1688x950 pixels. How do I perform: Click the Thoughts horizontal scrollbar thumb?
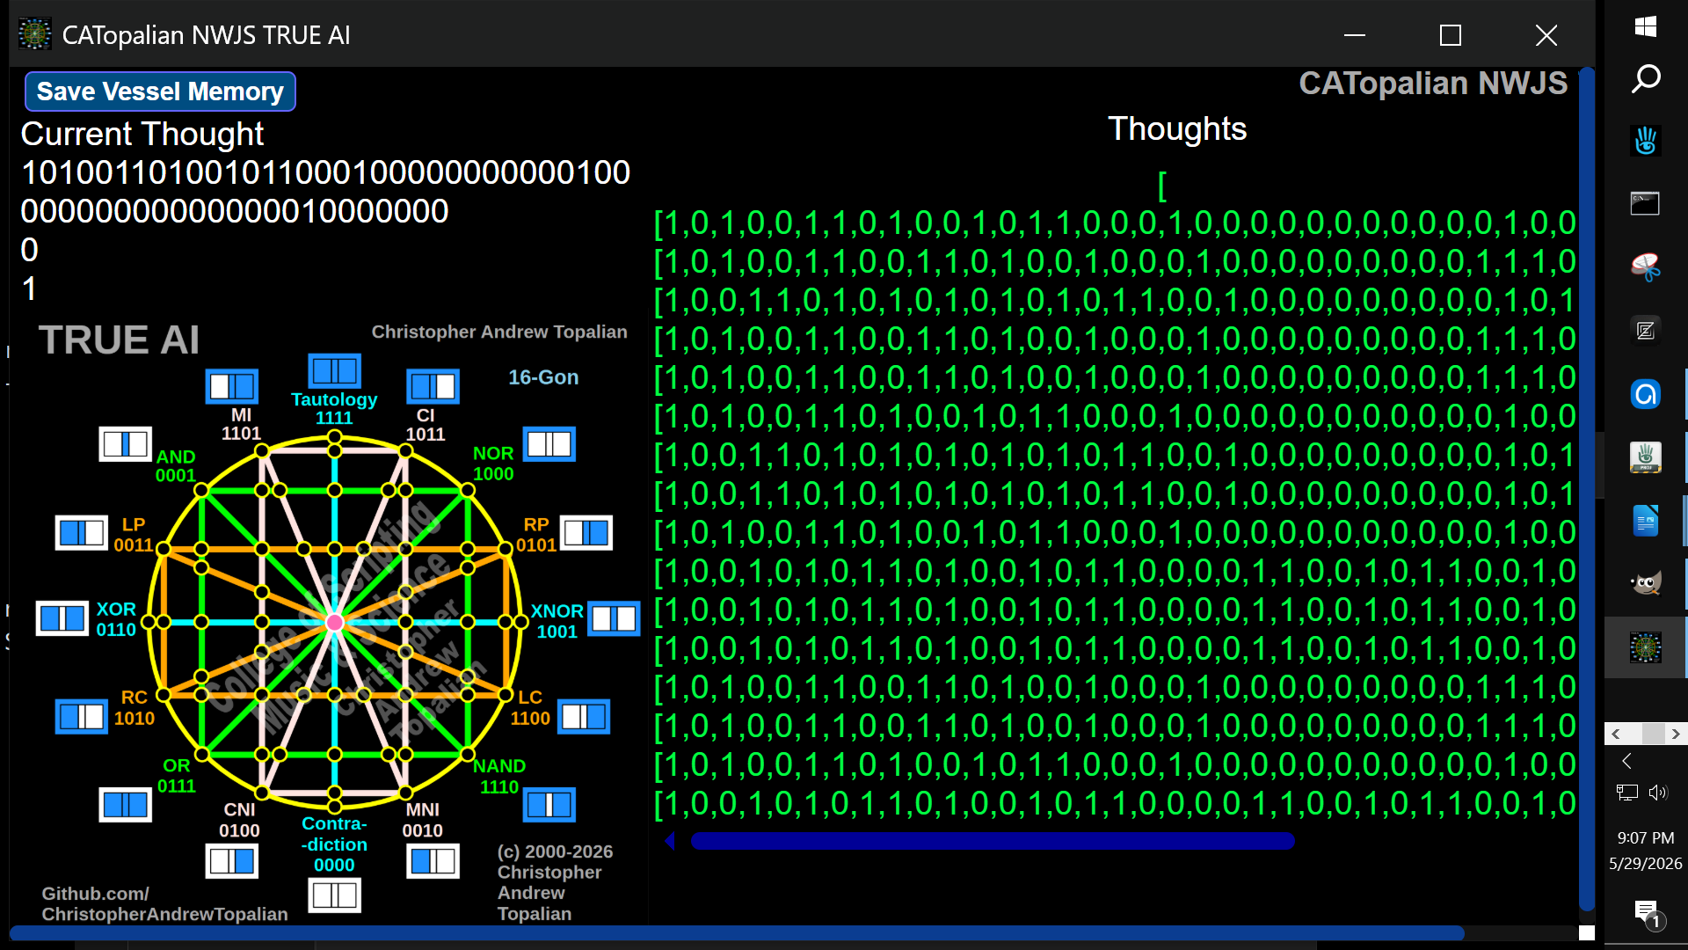pyautogui.click(x=993, y=841)
